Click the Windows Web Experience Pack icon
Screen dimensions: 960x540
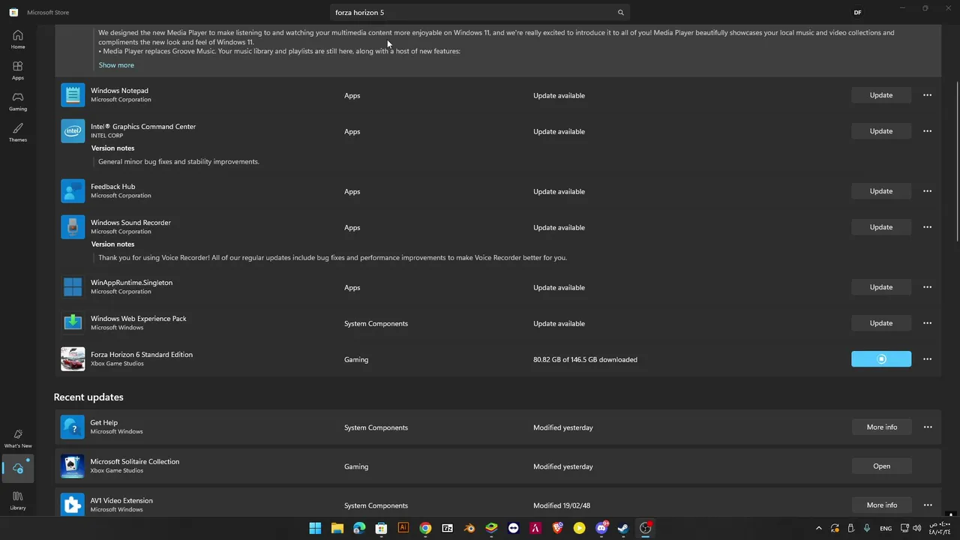click(x=73, y=323)
